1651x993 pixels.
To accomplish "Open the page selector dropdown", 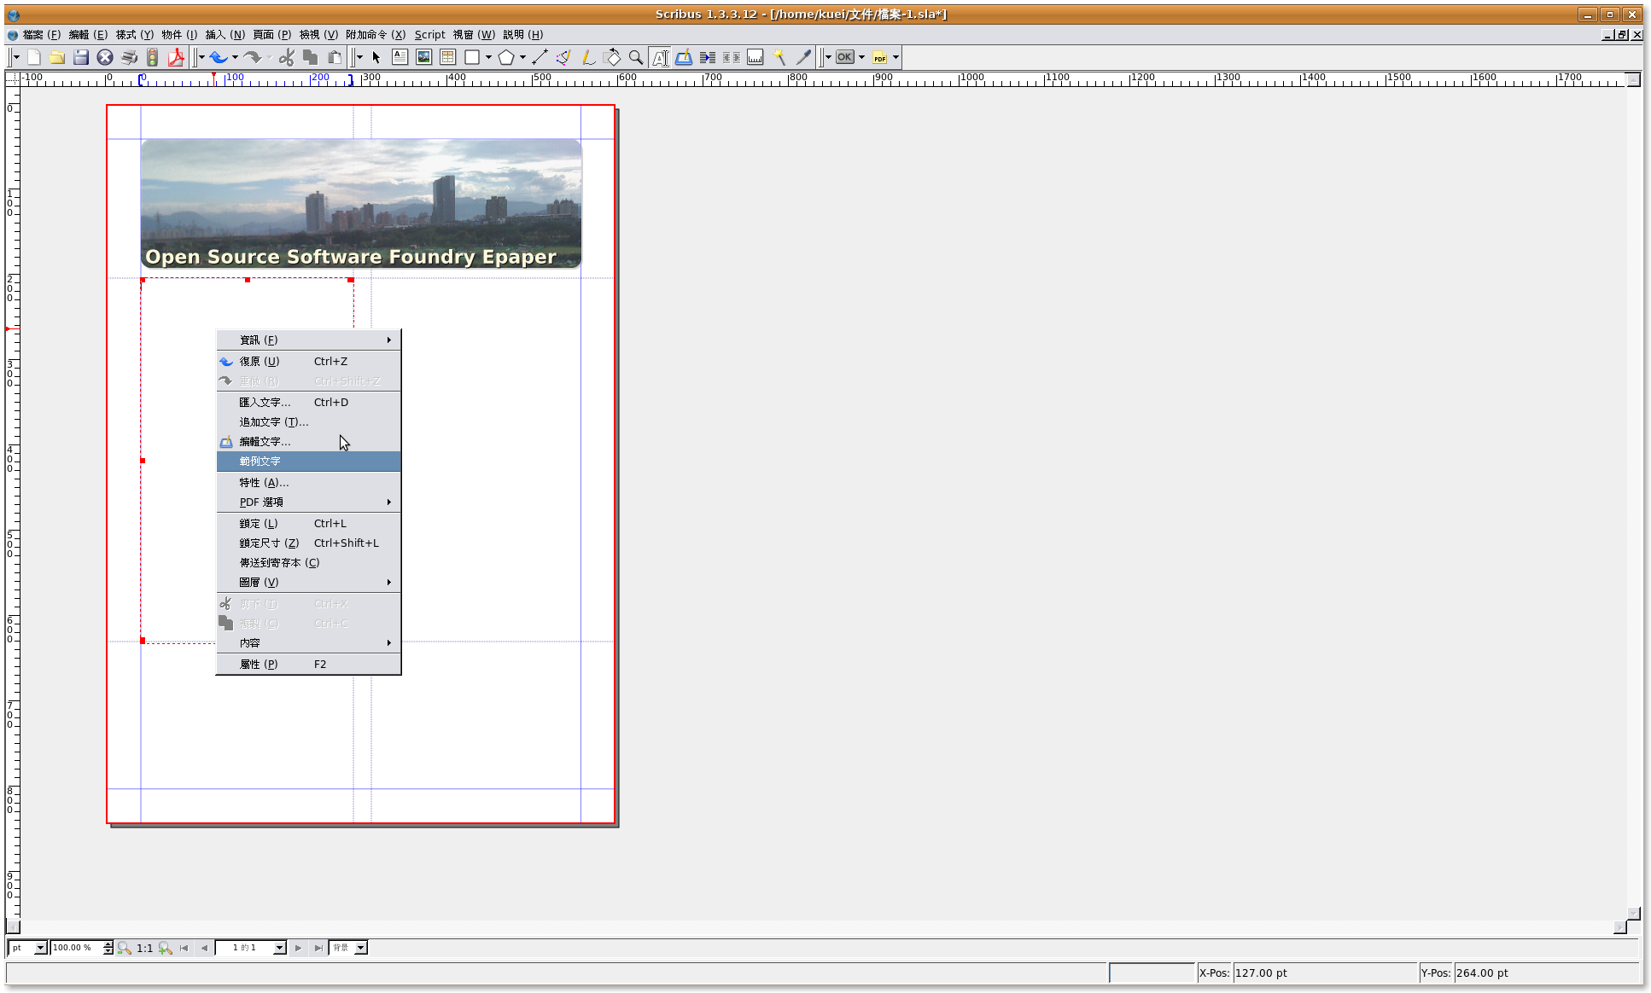I will point(279,948).
